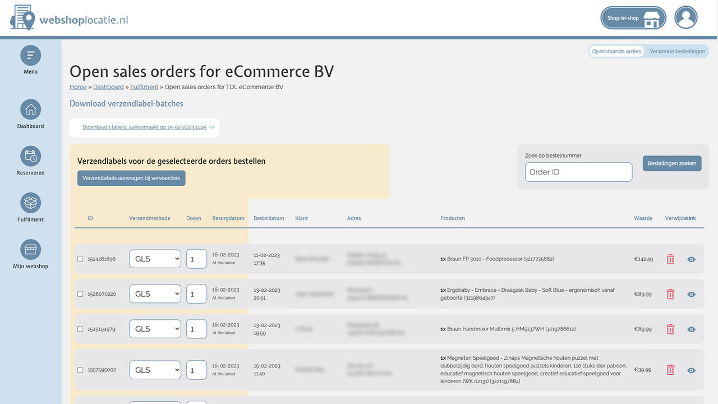
Task: Open Reserveren calendar icon
Action: point(31,157)
